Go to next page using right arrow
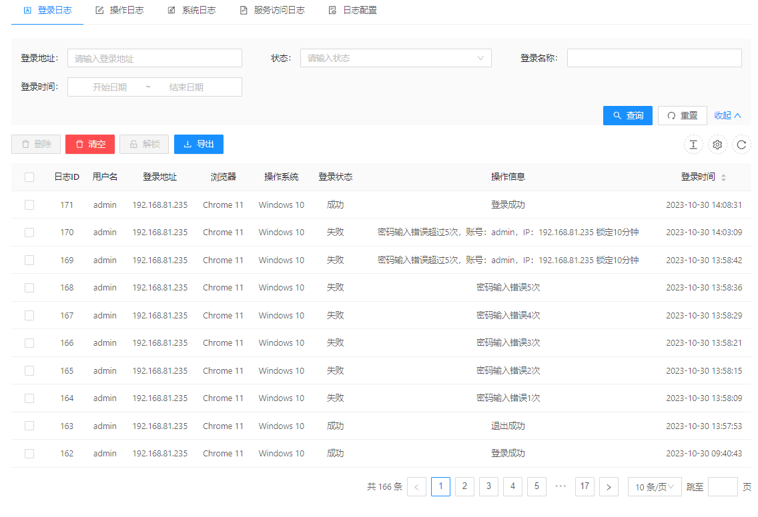 (x=609, y=487)
